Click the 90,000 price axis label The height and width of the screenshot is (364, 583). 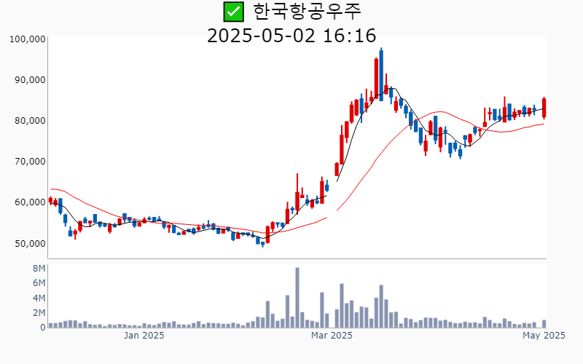pyautogui.click(x=30, y=80)
